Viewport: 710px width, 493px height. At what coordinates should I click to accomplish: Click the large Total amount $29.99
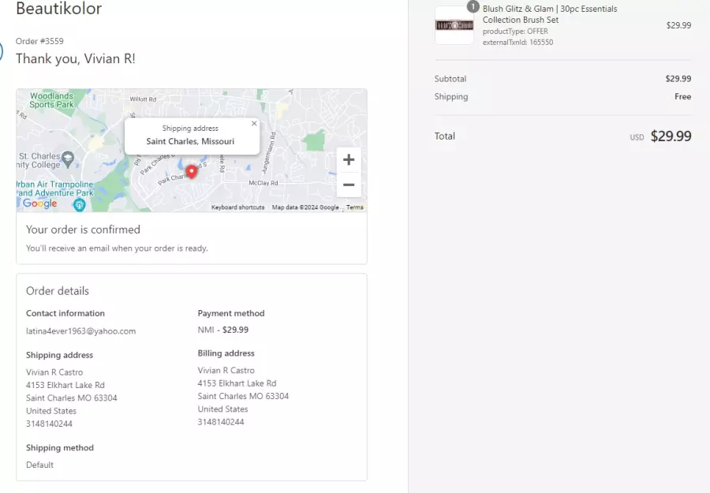[x=671, y=136]
